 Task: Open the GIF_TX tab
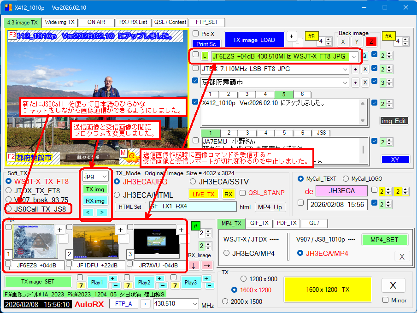259,224
